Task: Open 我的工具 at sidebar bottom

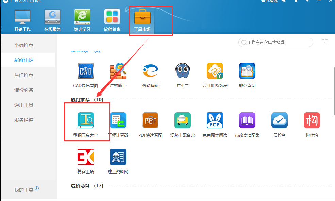Action: click(24, 190)
